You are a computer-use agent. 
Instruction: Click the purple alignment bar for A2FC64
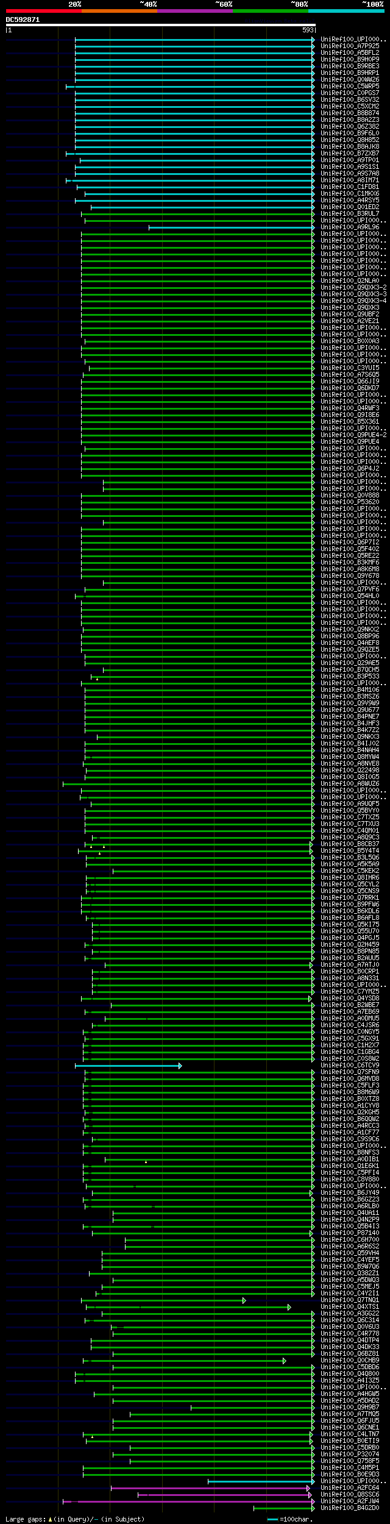[x=210, y=1488]
